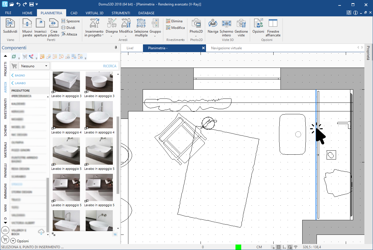Viewport: 373px width, 250px height.
Task: Select the Muovi parete tool
Action: (x=27, y=28)
